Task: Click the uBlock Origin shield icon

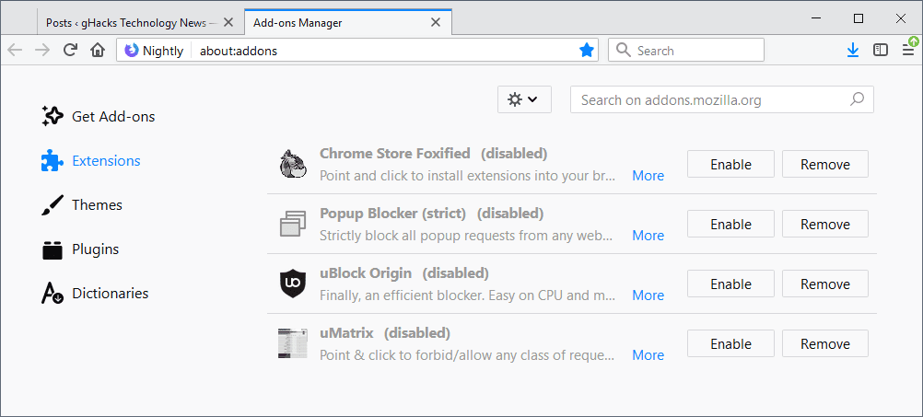Action: 293,284
